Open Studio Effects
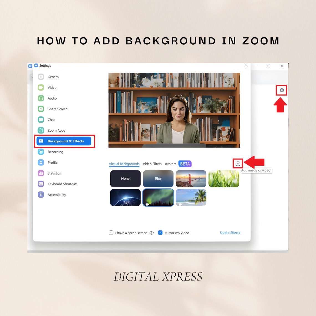 tap(230, 233)
